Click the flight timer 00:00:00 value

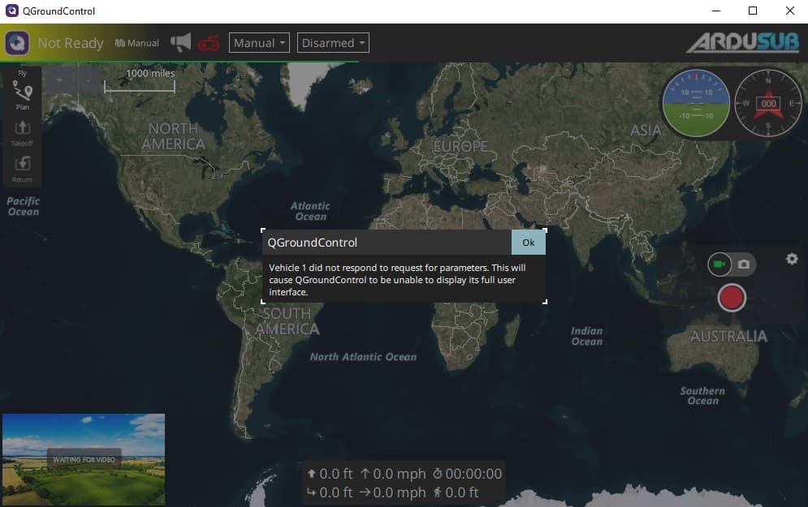(x=473, y=474)
